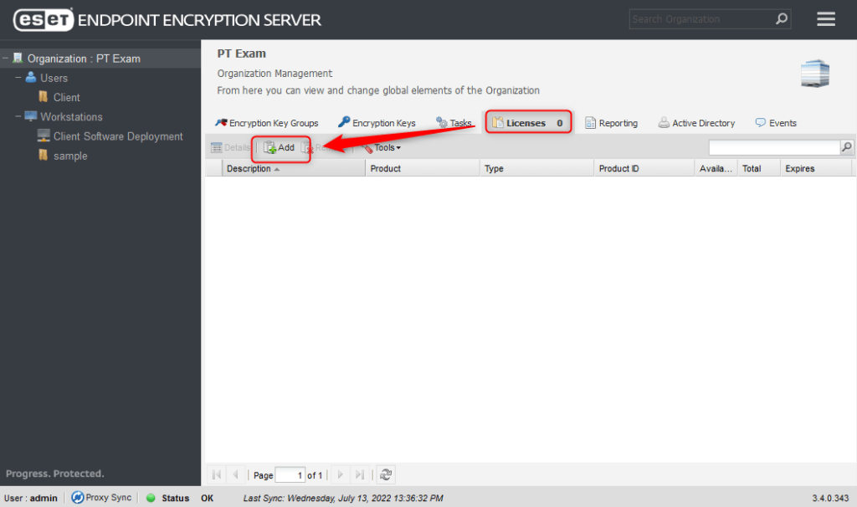
Task: Open the Active Directory section
Action: [x=696, y=122]
